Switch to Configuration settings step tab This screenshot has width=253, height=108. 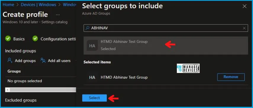click(58, 39)
